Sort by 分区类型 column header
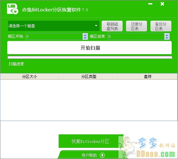This screenshot has width=178, height=159. point(89,77)
